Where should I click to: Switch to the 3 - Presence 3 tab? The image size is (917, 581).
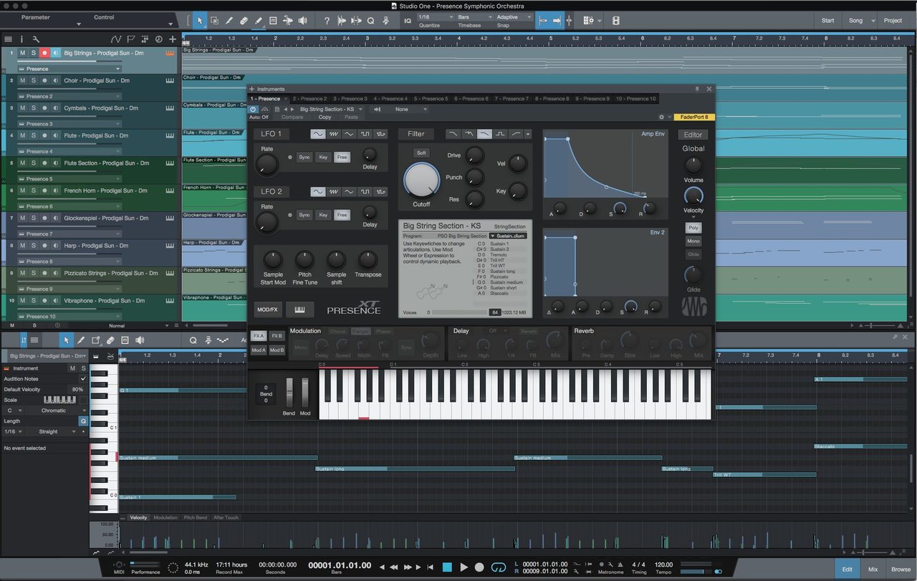click(x=350, y=99)
